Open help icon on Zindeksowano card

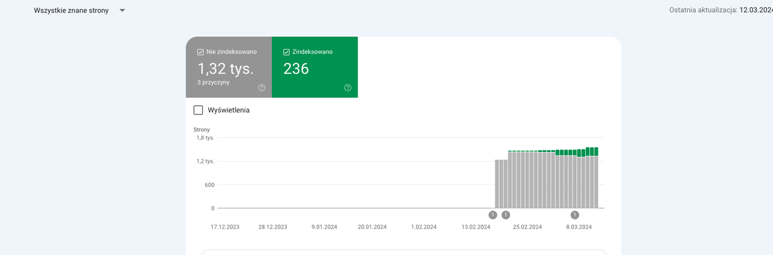tap(348, 87)
